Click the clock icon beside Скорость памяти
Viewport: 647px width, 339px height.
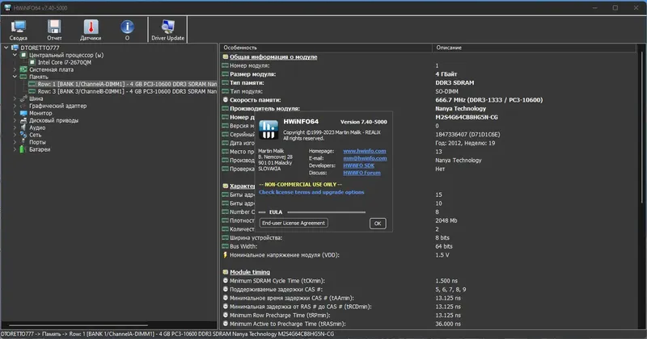pos(226,99)
